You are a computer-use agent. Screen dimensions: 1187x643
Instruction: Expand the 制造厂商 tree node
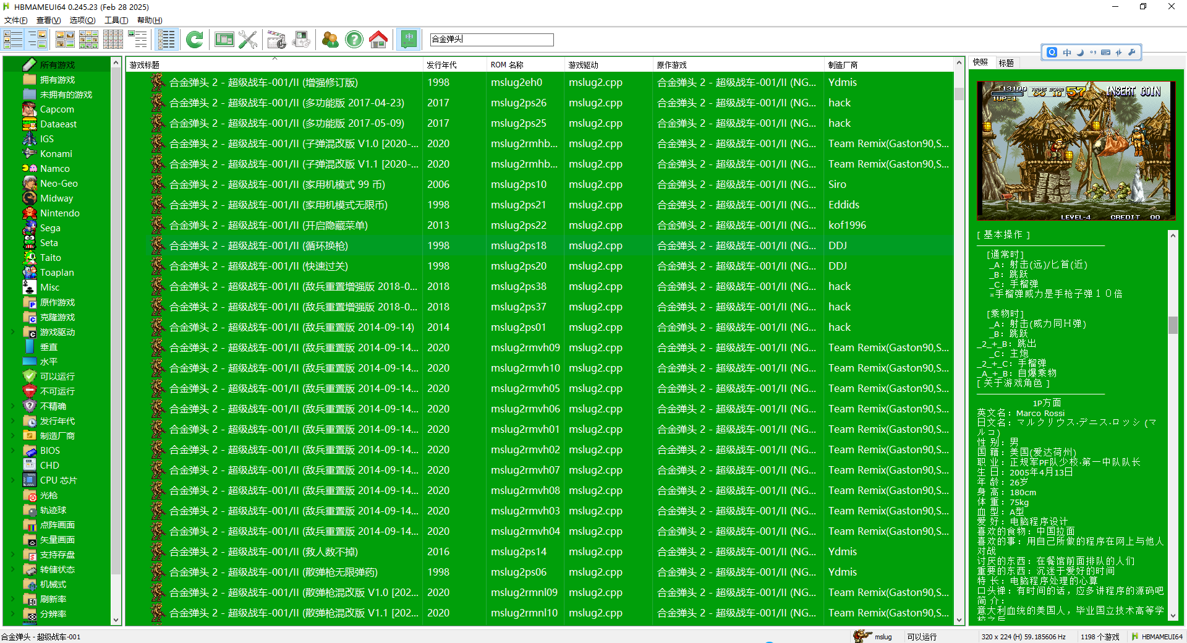(x=13, y=436)
